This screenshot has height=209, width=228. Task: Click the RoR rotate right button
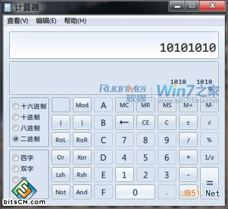pyautogui.click(x=82, y=140)
